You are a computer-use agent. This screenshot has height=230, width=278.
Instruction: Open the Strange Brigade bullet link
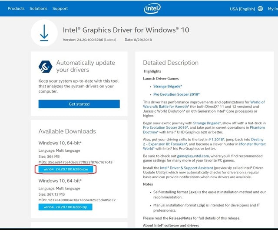(168, 86)
